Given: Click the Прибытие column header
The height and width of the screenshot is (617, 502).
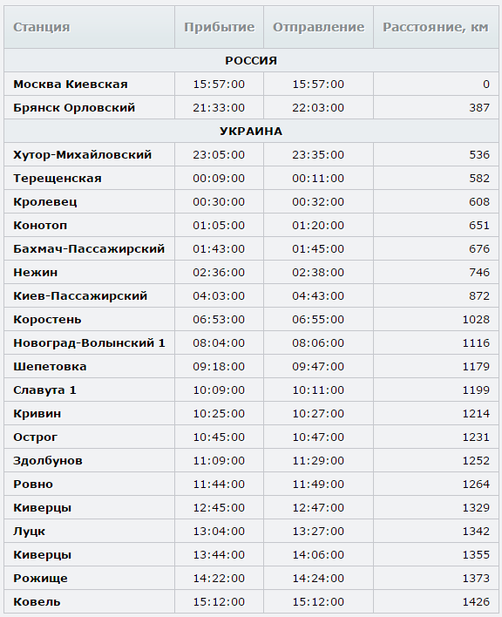Looking at the screenshot, I should [x=219, y=27].
